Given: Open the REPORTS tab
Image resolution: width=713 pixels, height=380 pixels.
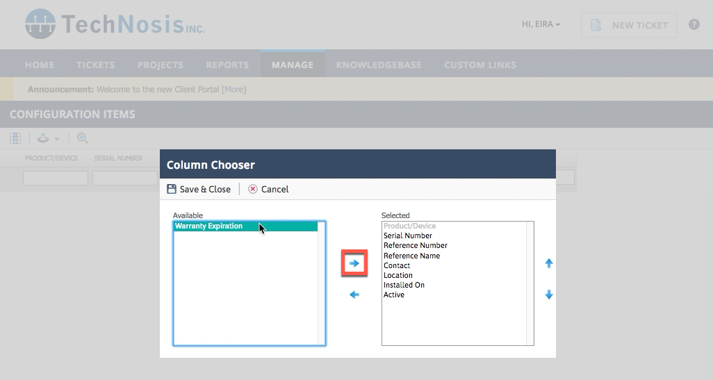Looking at the screenshot, I should click(227, 65).
